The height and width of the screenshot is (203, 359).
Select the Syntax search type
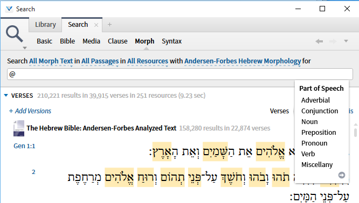coord(172,41)
